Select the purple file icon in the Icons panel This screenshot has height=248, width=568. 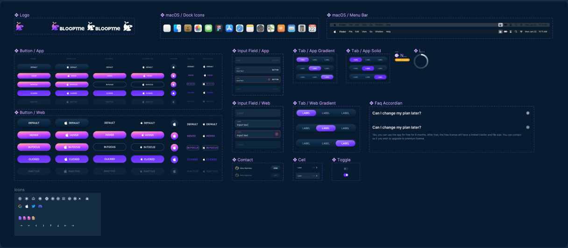click(20, 218)
